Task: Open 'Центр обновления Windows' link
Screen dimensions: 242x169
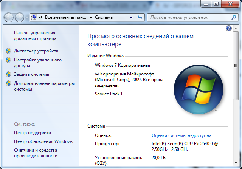Action: click(43, 141)
